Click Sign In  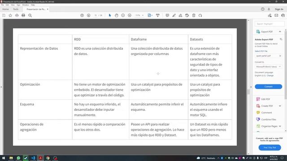279,9
